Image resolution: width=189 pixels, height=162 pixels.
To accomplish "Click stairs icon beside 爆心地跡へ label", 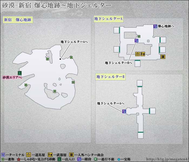I will coord(155,26).
